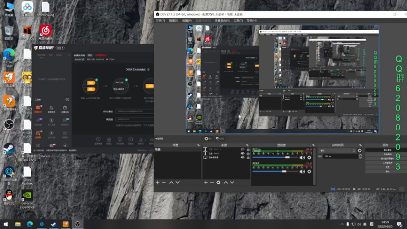Collapse the toolbox section in streaming companion

coord(67,99)
